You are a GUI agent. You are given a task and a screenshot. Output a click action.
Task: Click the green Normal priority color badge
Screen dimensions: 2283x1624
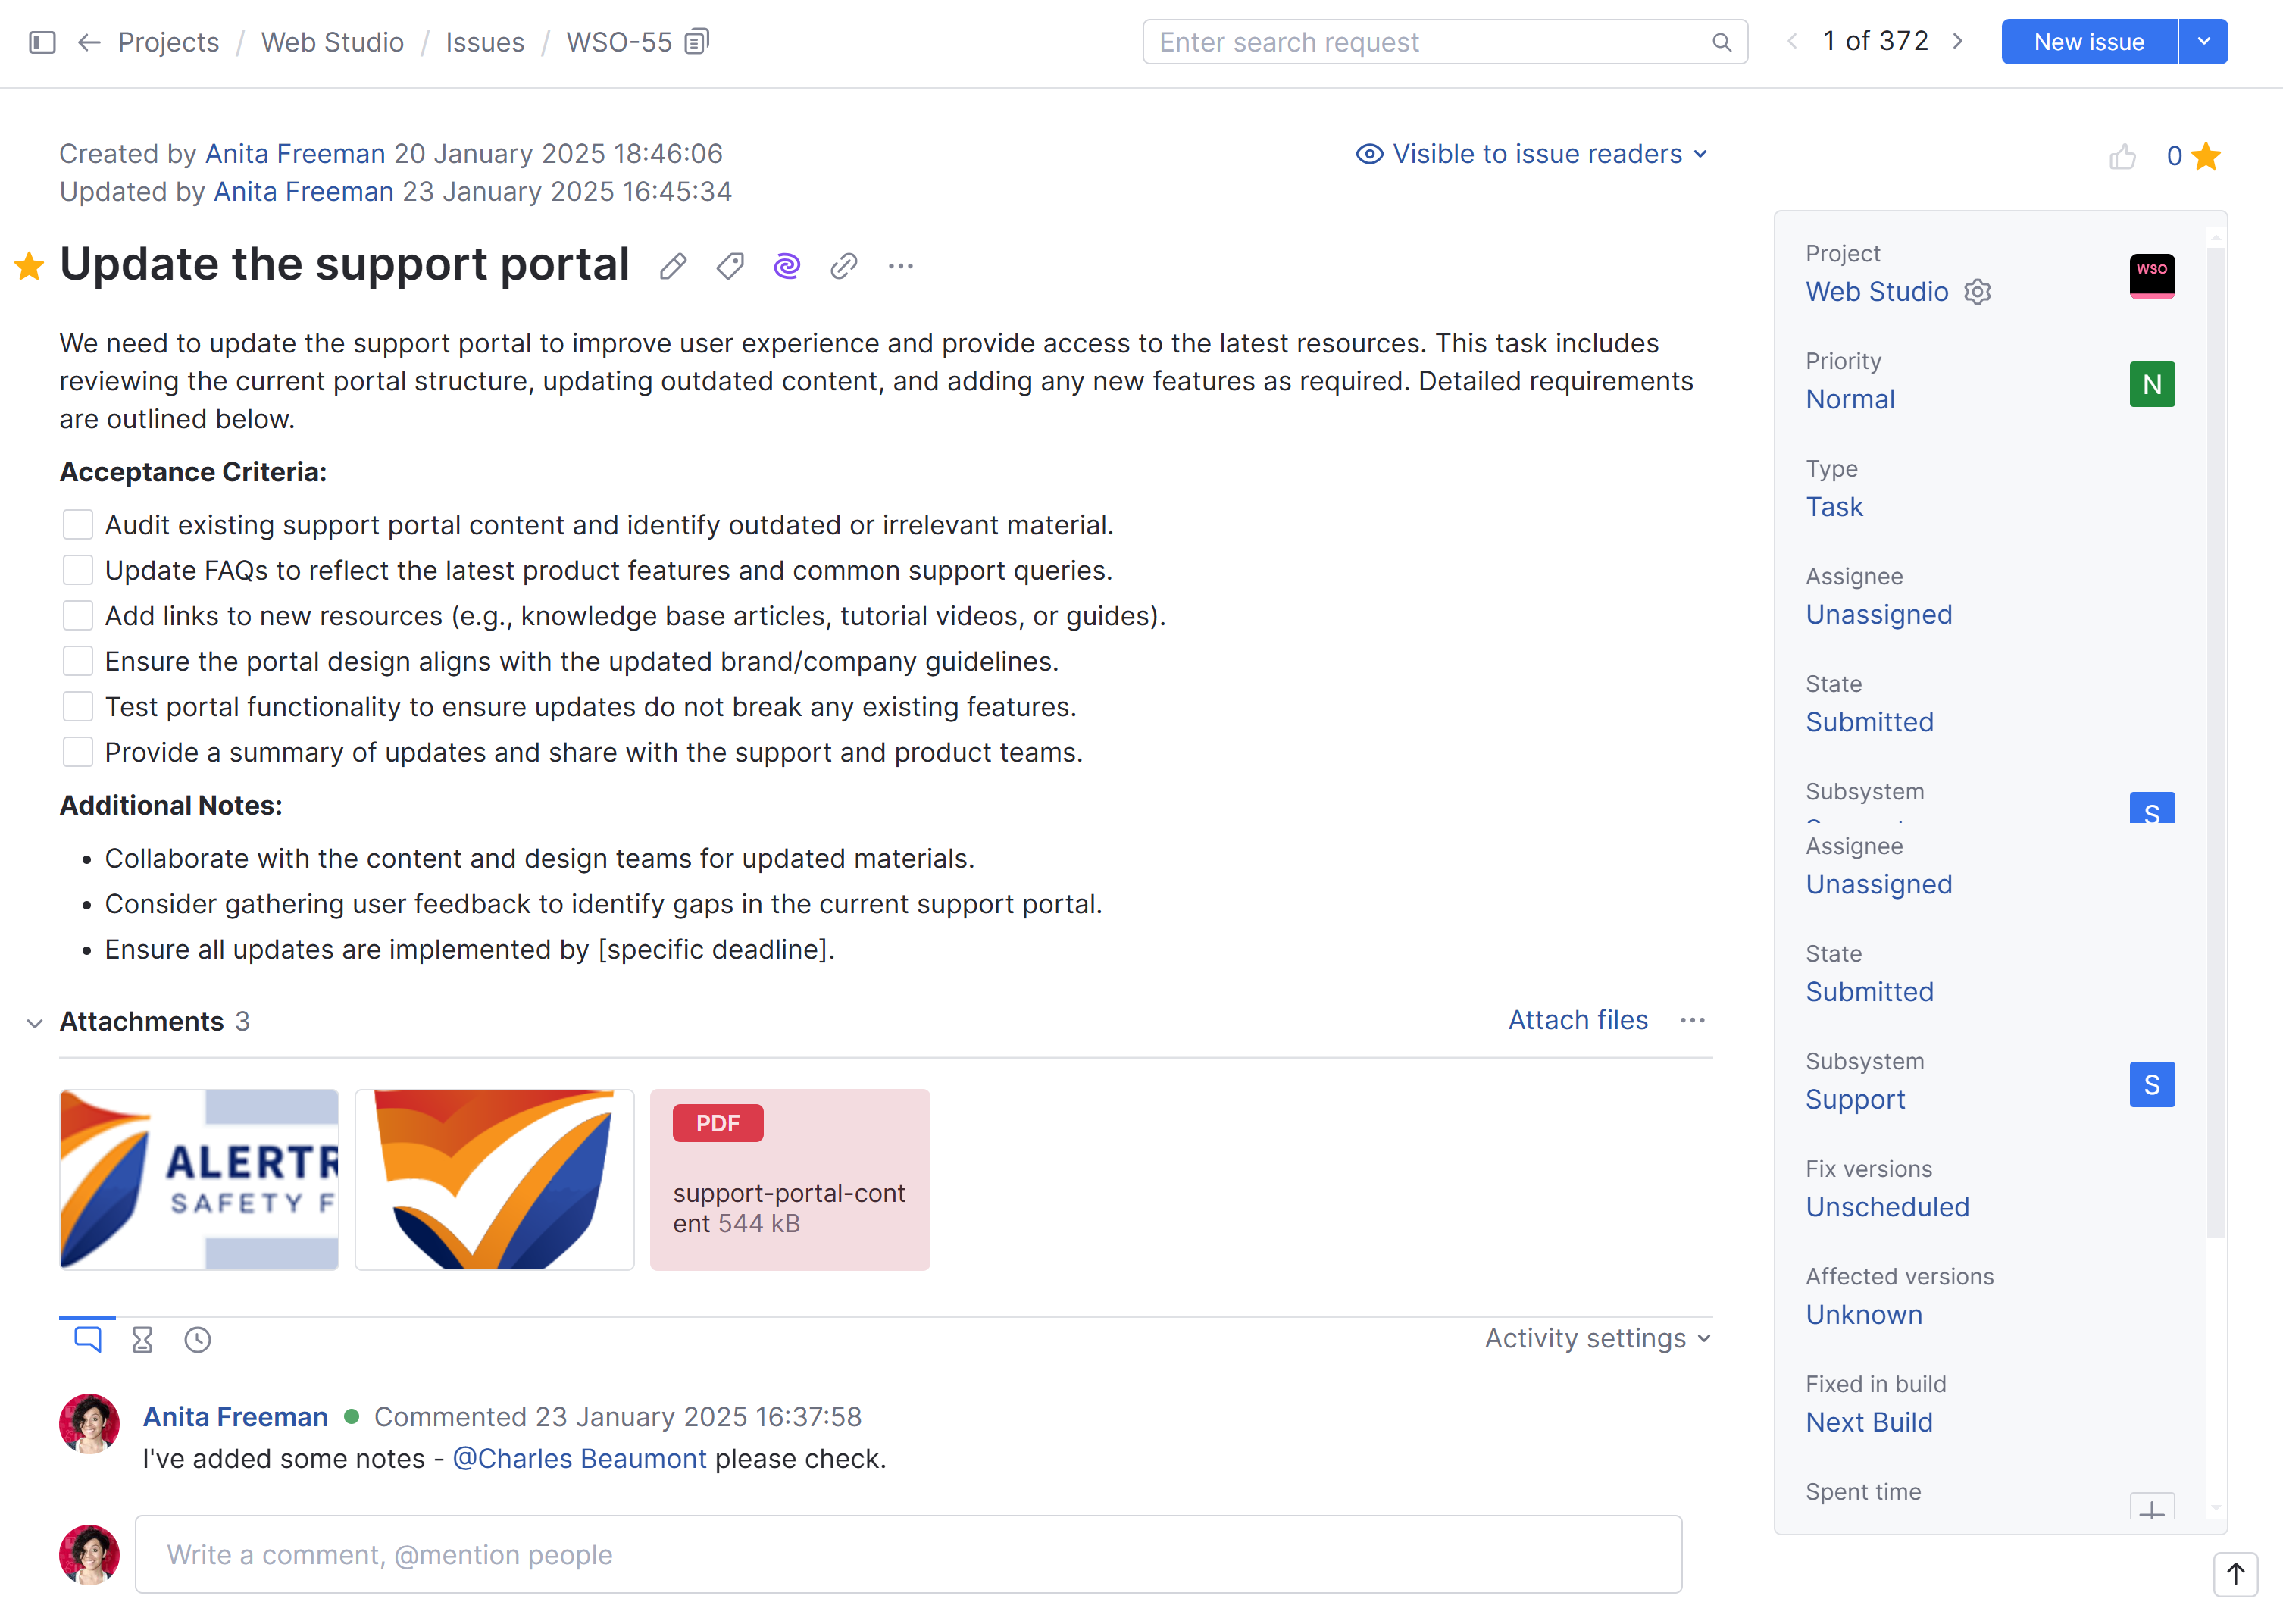point(2151,384)
